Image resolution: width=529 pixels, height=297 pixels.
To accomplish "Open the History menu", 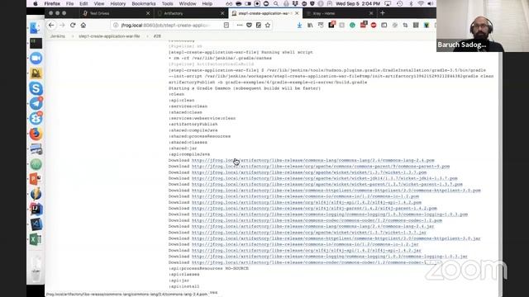I will pos(118,3).
